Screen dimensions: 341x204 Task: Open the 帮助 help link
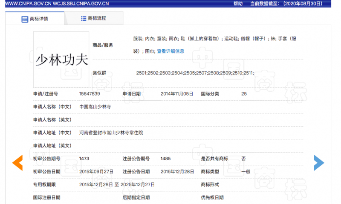[238, 4]
